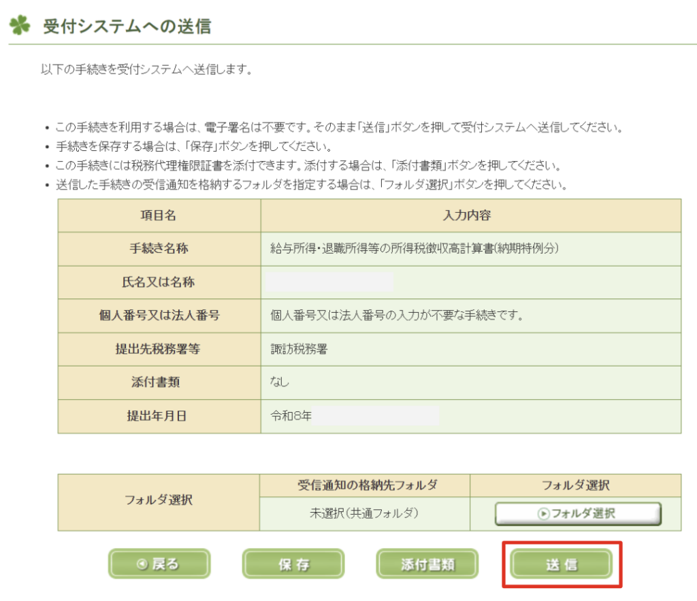The height and width of the screenshot is (601, 697).
Task: Click the redacted 氏名又は名称 value field
Action: [329, 282]
